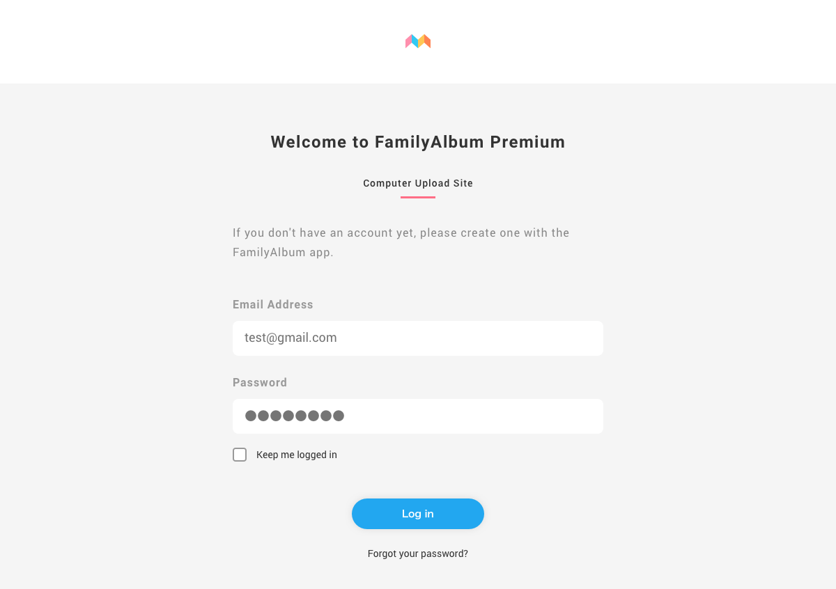Click the orange panel of the logo
The width and height of the screenshot is (836, 589).
point(428,42)
